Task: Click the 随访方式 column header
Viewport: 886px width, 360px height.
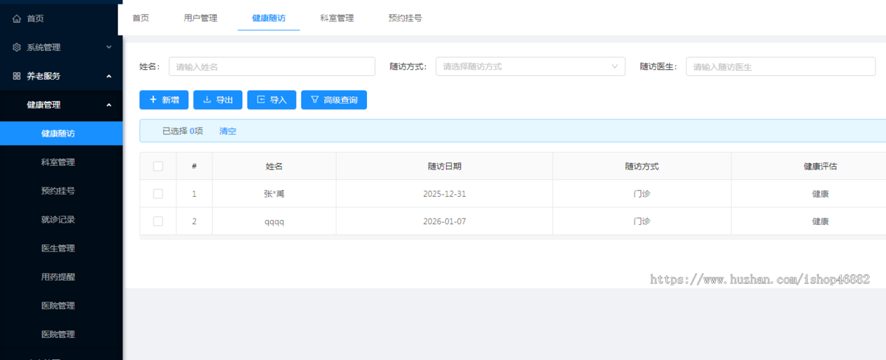Action: [642, 166]
